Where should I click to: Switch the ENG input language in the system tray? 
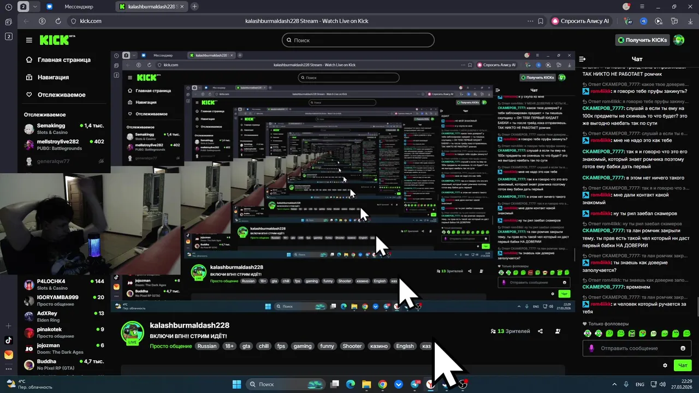pyautogui.click(x=640, y=384)
